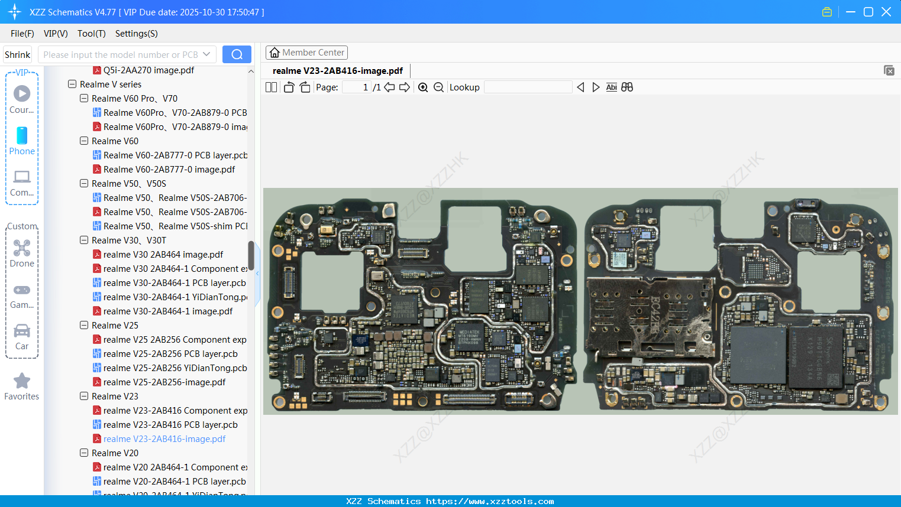Toggle the Abi match-text option
Viewport: 901px width, 507px height.
(x=611, y=87)
